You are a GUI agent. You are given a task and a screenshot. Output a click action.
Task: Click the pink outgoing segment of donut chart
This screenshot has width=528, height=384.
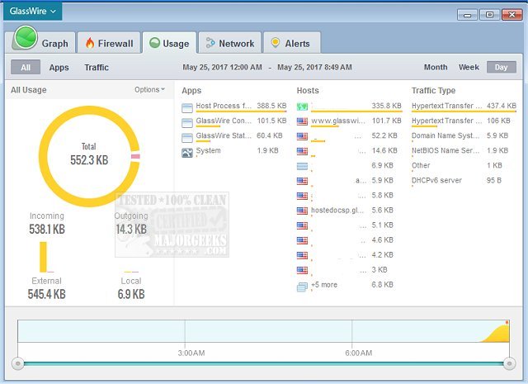135,156
